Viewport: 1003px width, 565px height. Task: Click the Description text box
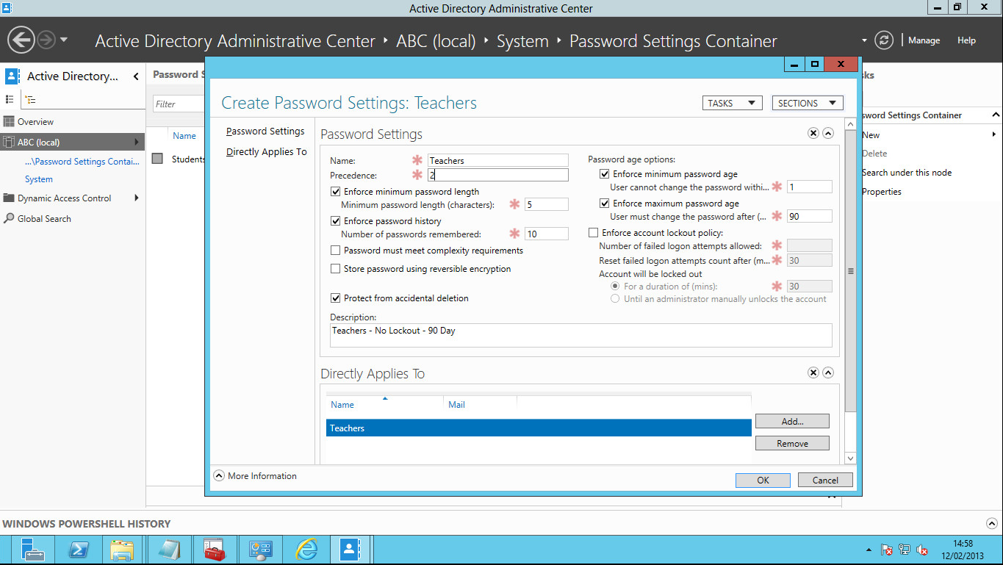pos(581,335)
